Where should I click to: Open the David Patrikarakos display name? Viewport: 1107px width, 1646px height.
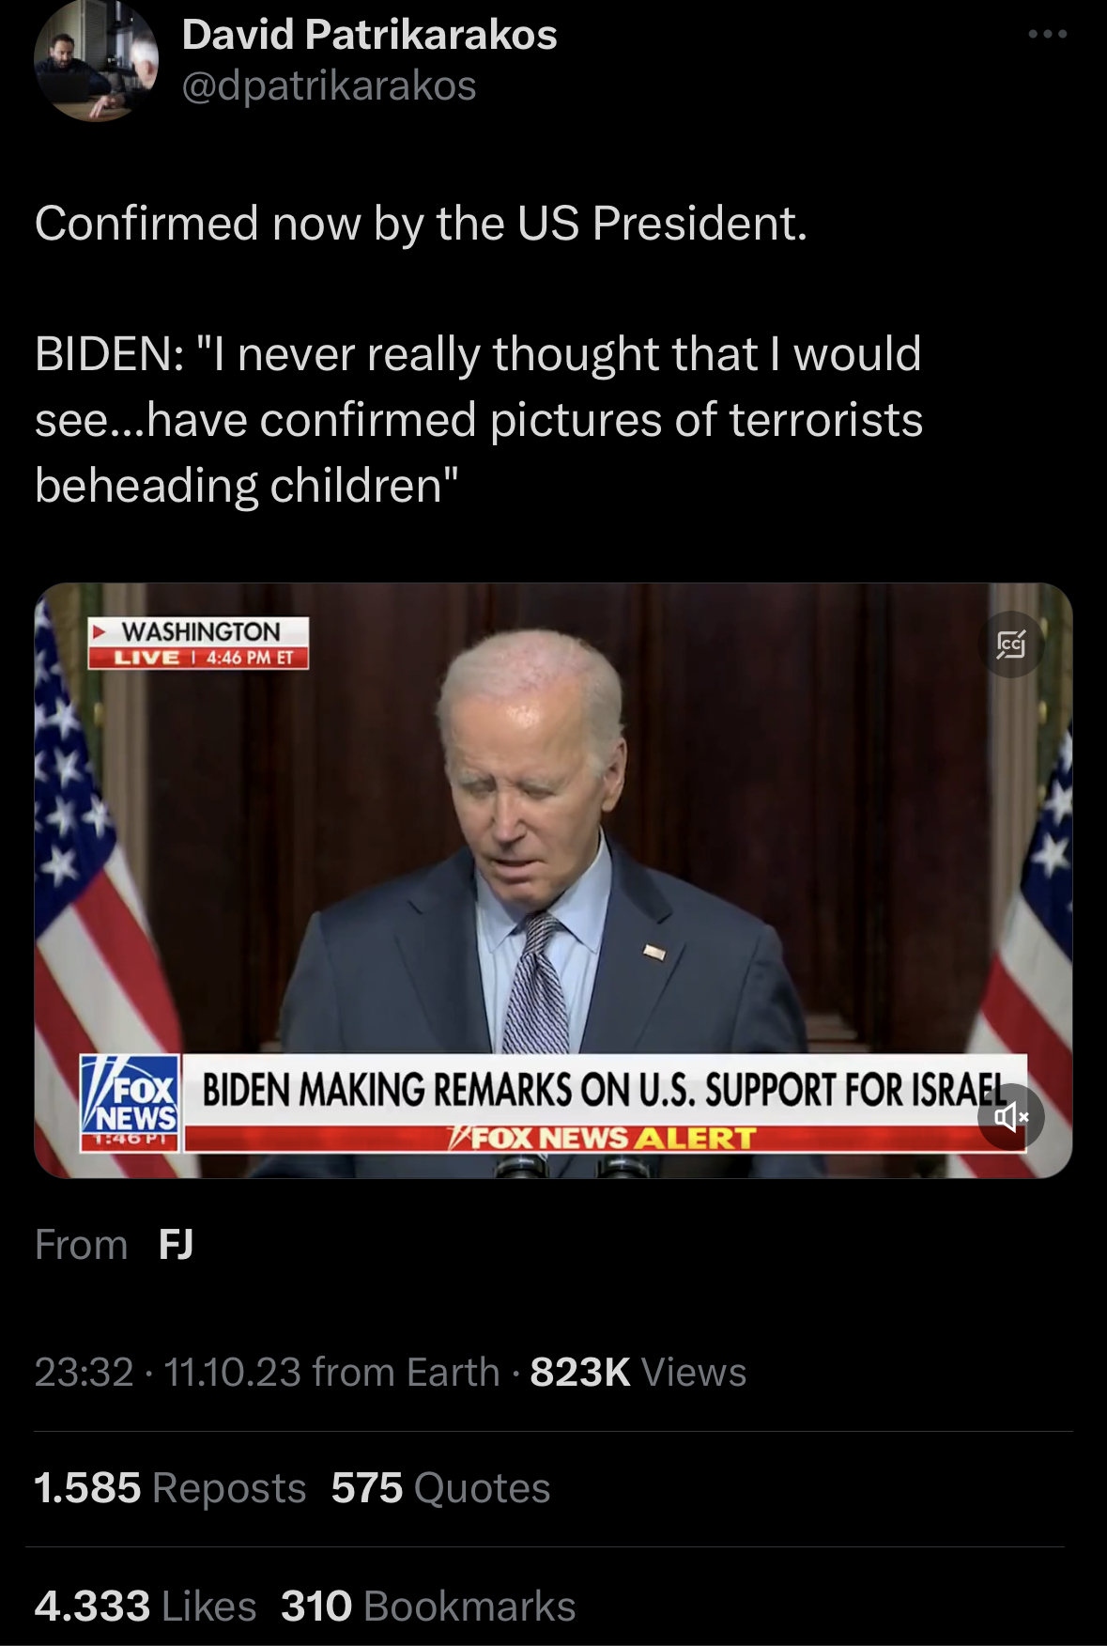(x=369, y=35)
